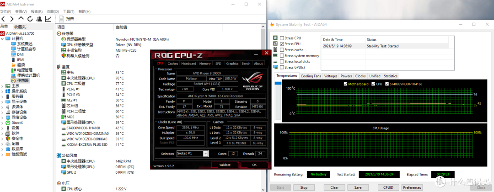Click the 性能测试 benchmark icon in tree
494x192 pixels.
pyautogui.click(x=8, y=154)
